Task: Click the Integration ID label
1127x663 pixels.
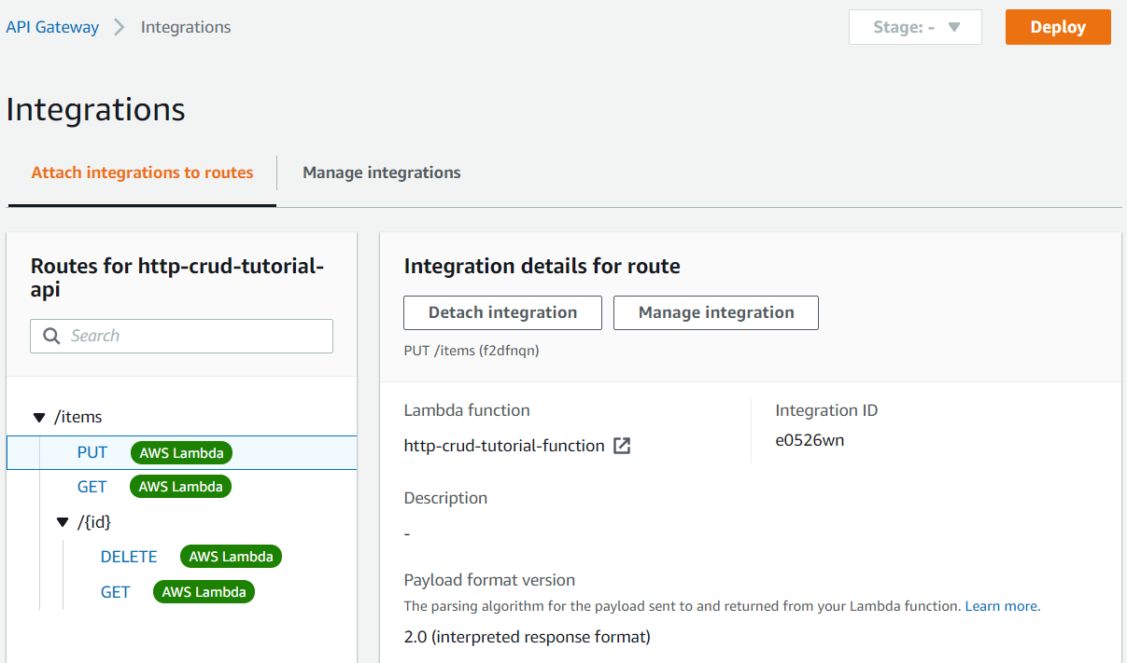Action: click(x=826, y=410)
